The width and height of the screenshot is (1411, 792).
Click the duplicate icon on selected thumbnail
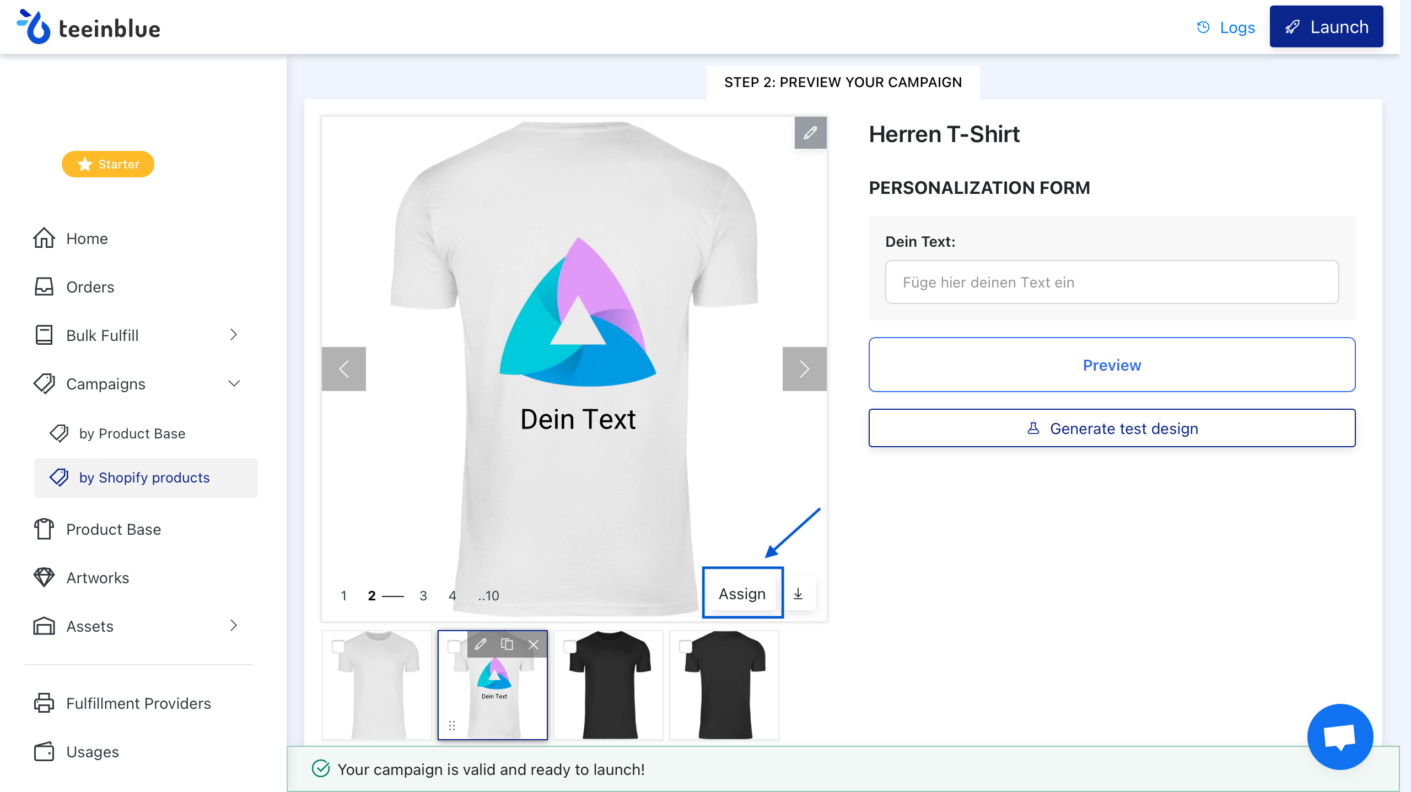507,644
